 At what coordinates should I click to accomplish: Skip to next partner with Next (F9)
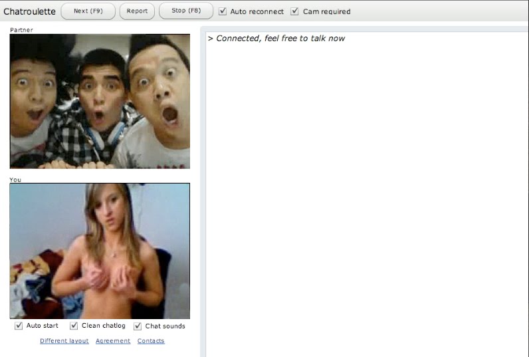pos(88,11)
